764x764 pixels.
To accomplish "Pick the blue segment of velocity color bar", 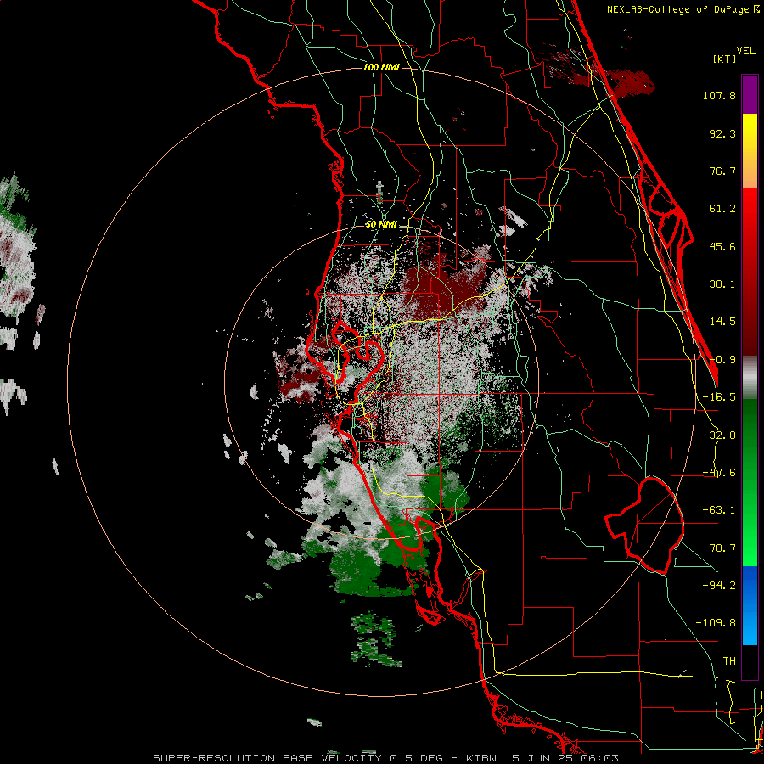I will [x=750, y=605].
